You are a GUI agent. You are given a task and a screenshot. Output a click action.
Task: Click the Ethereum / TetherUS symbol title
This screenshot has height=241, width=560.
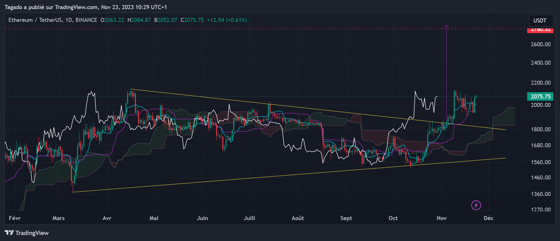coord(35,20)
